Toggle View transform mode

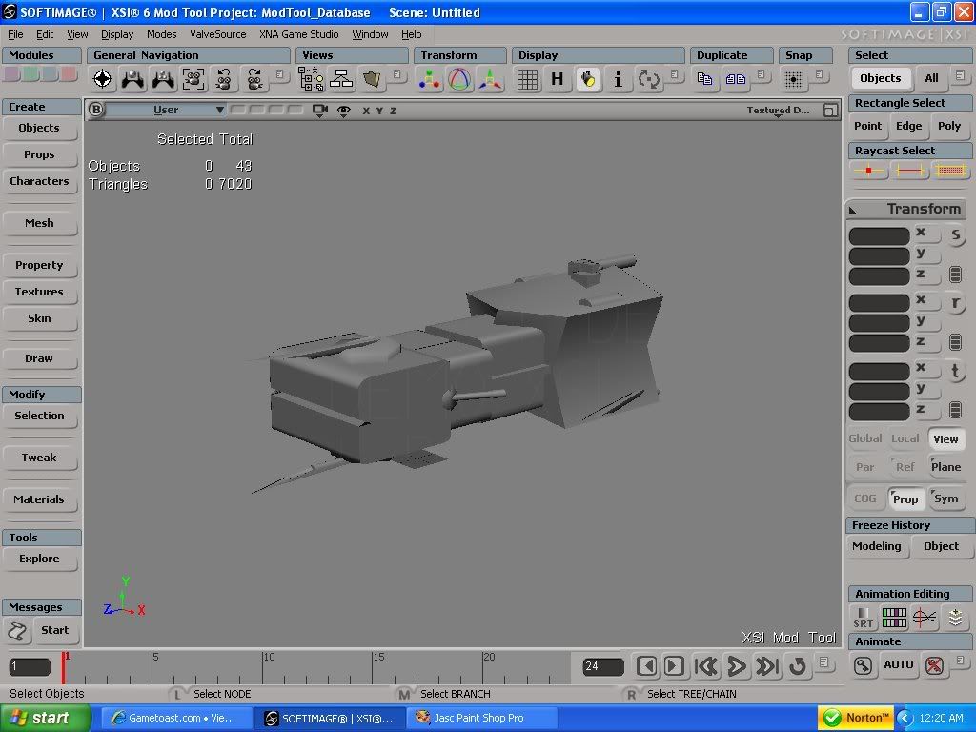945,439
